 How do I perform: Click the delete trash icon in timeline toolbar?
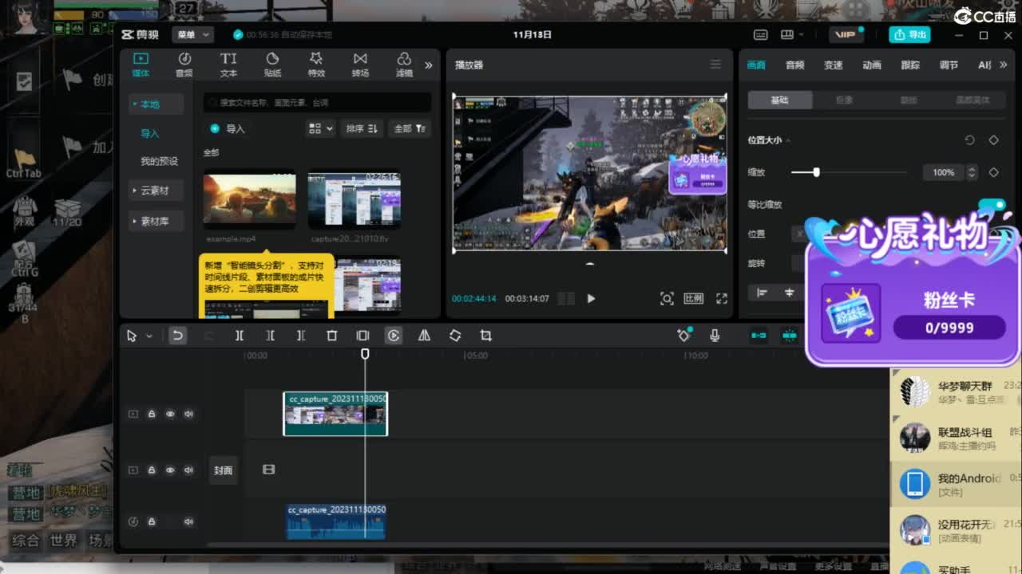331,336
